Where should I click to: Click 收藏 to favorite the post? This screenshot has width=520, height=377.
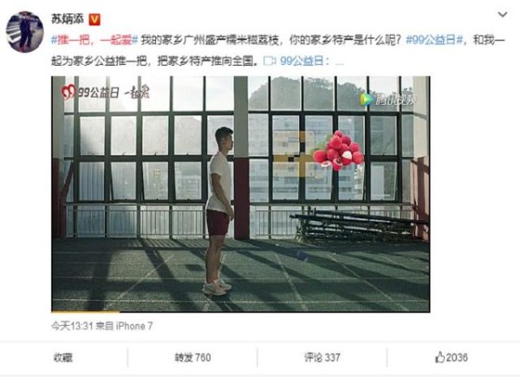(x=63, y=358)
